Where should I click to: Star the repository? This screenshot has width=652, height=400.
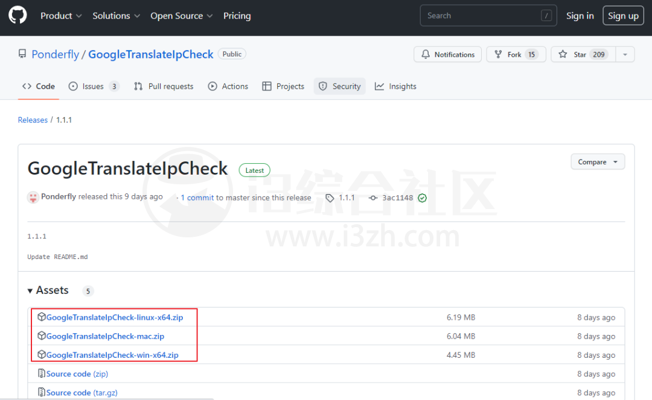coord(583,54)
